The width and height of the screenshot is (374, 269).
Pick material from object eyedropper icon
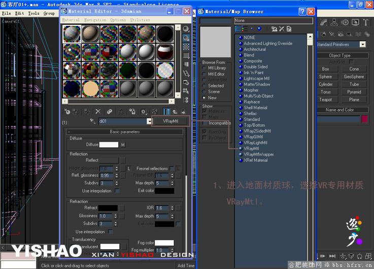92,121
